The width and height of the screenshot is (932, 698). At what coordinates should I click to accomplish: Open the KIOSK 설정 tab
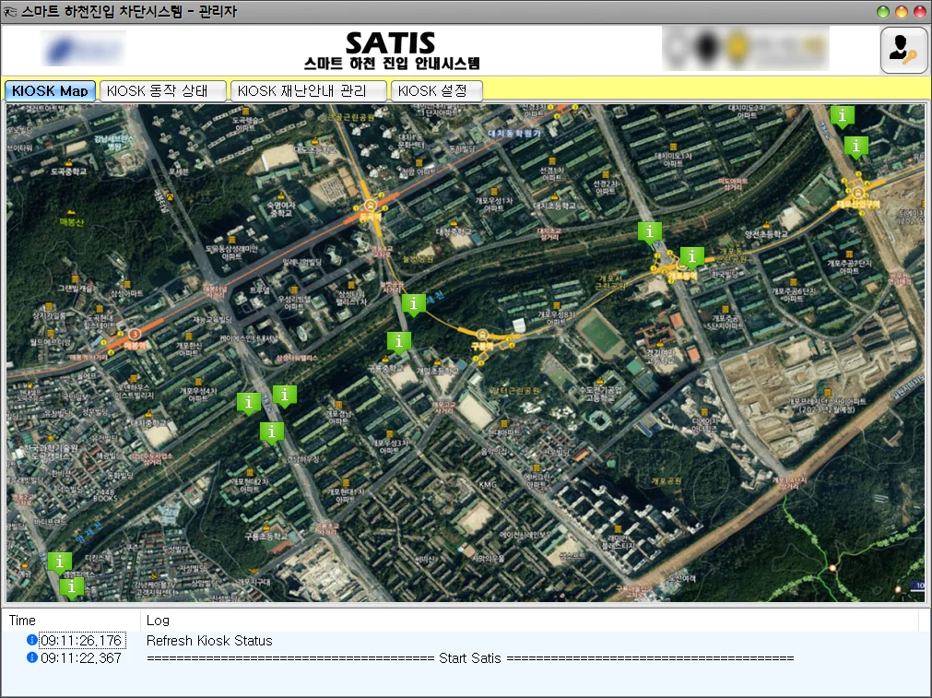436,91
